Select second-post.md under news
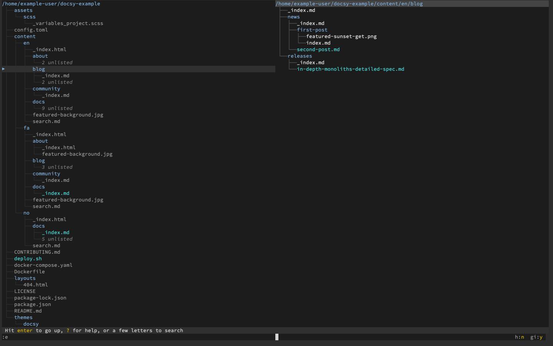Image resolution: width=553 pixels, height=346 pixels. pos(318,49)
